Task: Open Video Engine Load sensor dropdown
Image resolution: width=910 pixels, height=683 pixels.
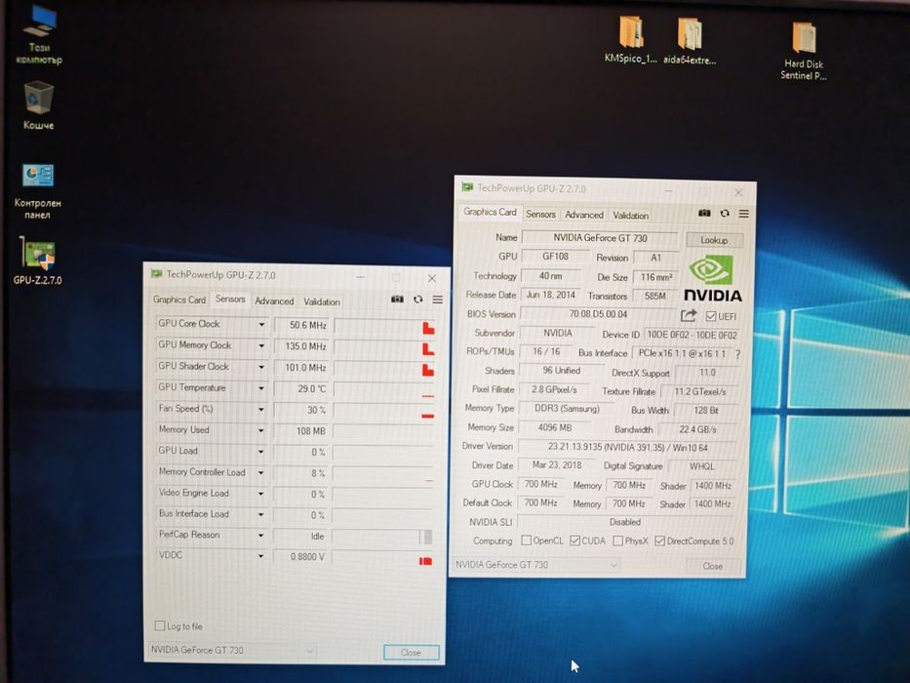Action: (x=261, y=494)
